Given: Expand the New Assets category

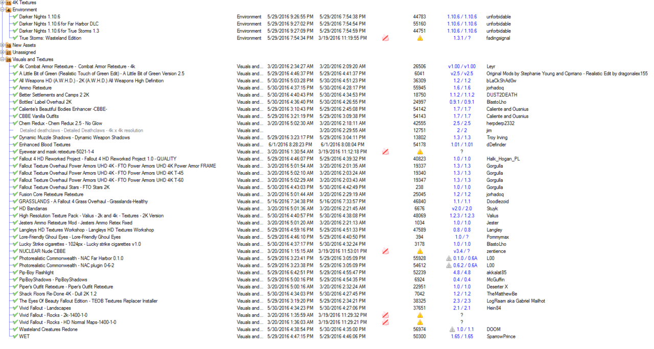Looking at the screenshot, I should 3,45.
